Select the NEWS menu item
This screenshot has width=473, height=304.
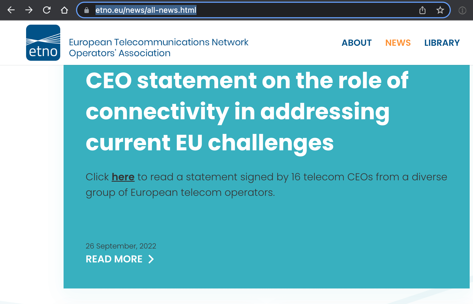point(398,43)
